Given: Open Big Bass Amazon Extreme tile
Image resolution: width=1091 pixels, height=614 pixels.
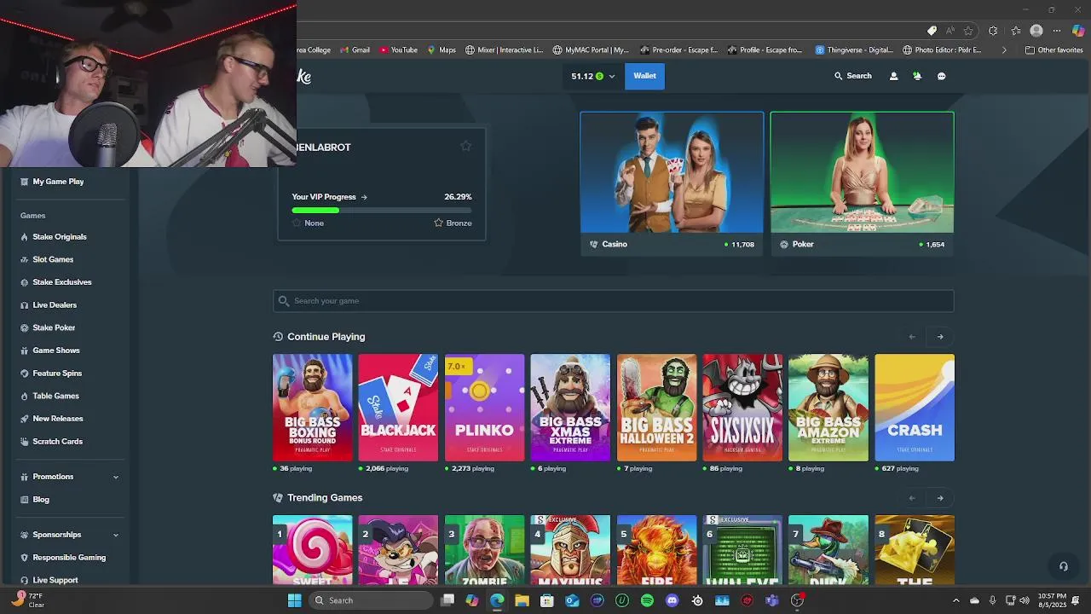Looking at the screenshot, I should pyautogui.click(x=828, y=408).
